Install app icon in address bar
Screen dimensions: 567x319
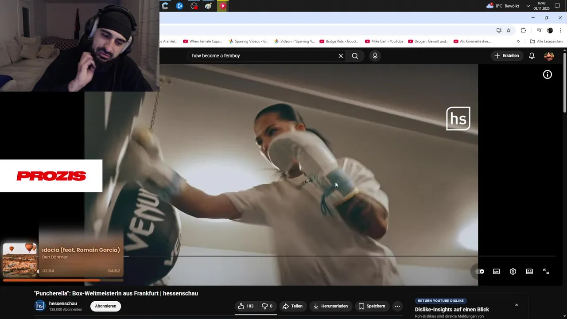click(x=499, y=30)
